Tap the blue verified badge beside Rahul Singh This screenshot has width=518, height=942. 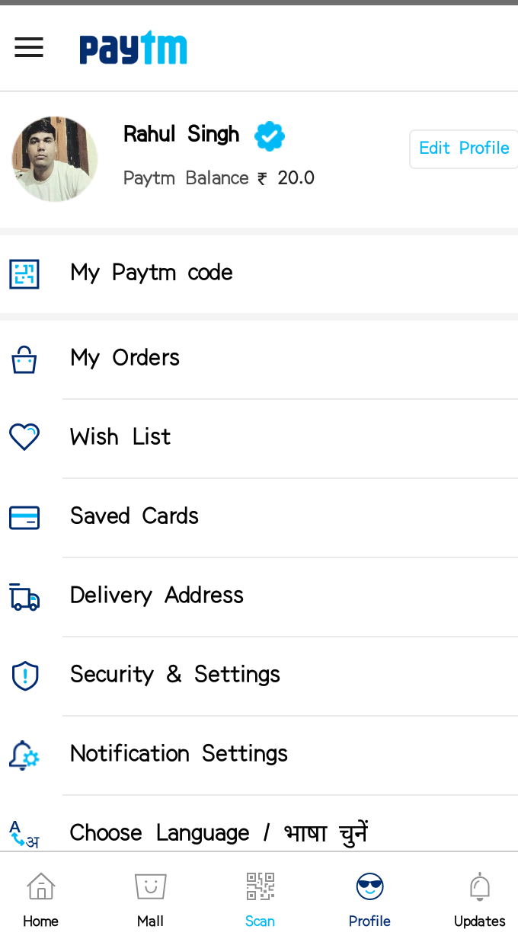pyautogui.click(x=270, y=136)
